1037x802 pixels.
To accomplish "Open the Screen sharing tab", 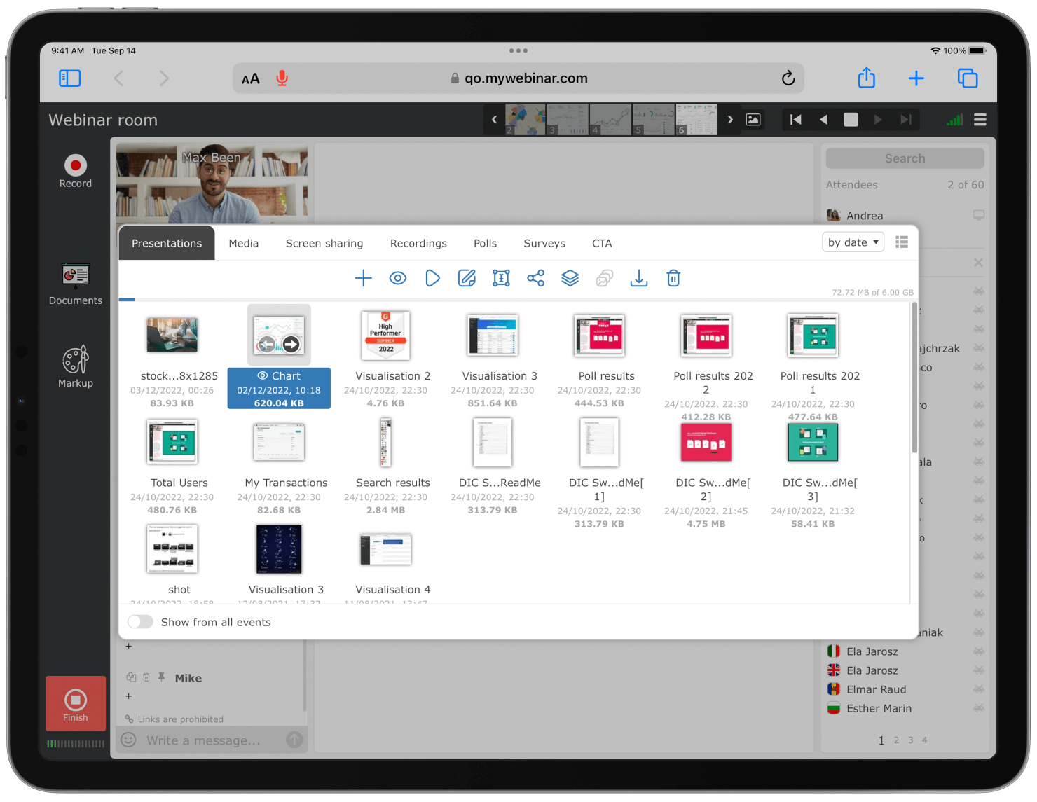I will click(x=324, y=243).
